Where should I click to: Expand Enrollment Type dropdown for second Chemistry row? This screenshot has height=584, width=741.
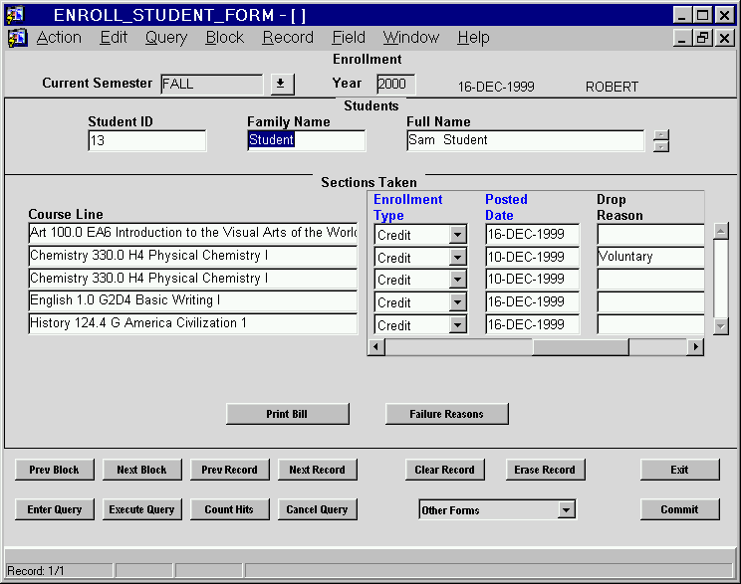(x=457, y=280)
